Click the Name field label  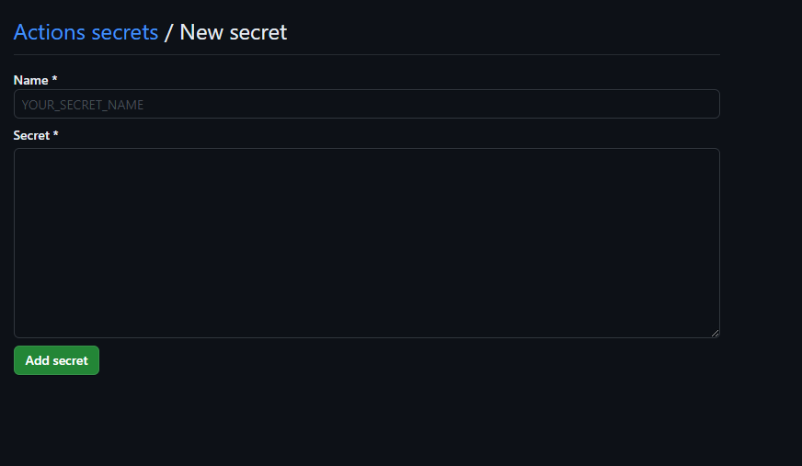(30, 80)
